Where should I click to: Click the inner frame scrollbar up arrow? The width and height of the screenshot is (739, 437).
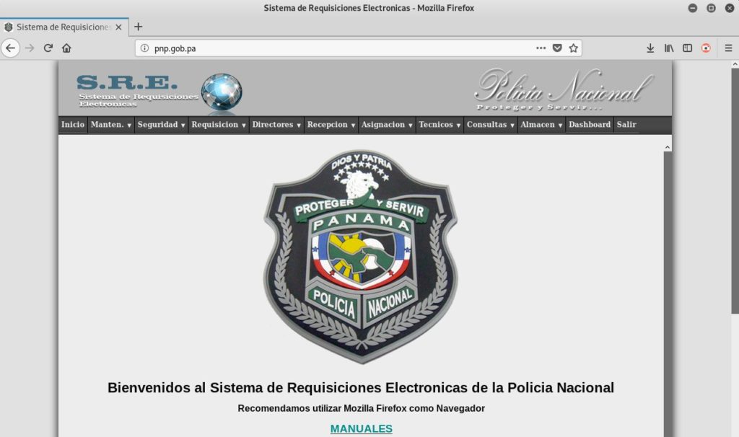click(668, 147)
